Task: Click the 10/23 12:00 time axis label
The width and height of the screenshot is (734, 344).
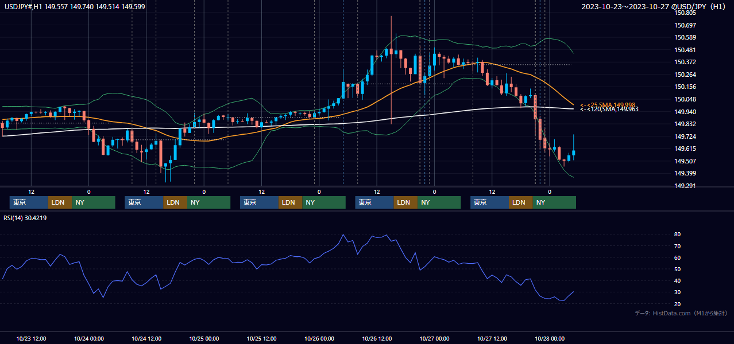Action: tap(32, 338)
